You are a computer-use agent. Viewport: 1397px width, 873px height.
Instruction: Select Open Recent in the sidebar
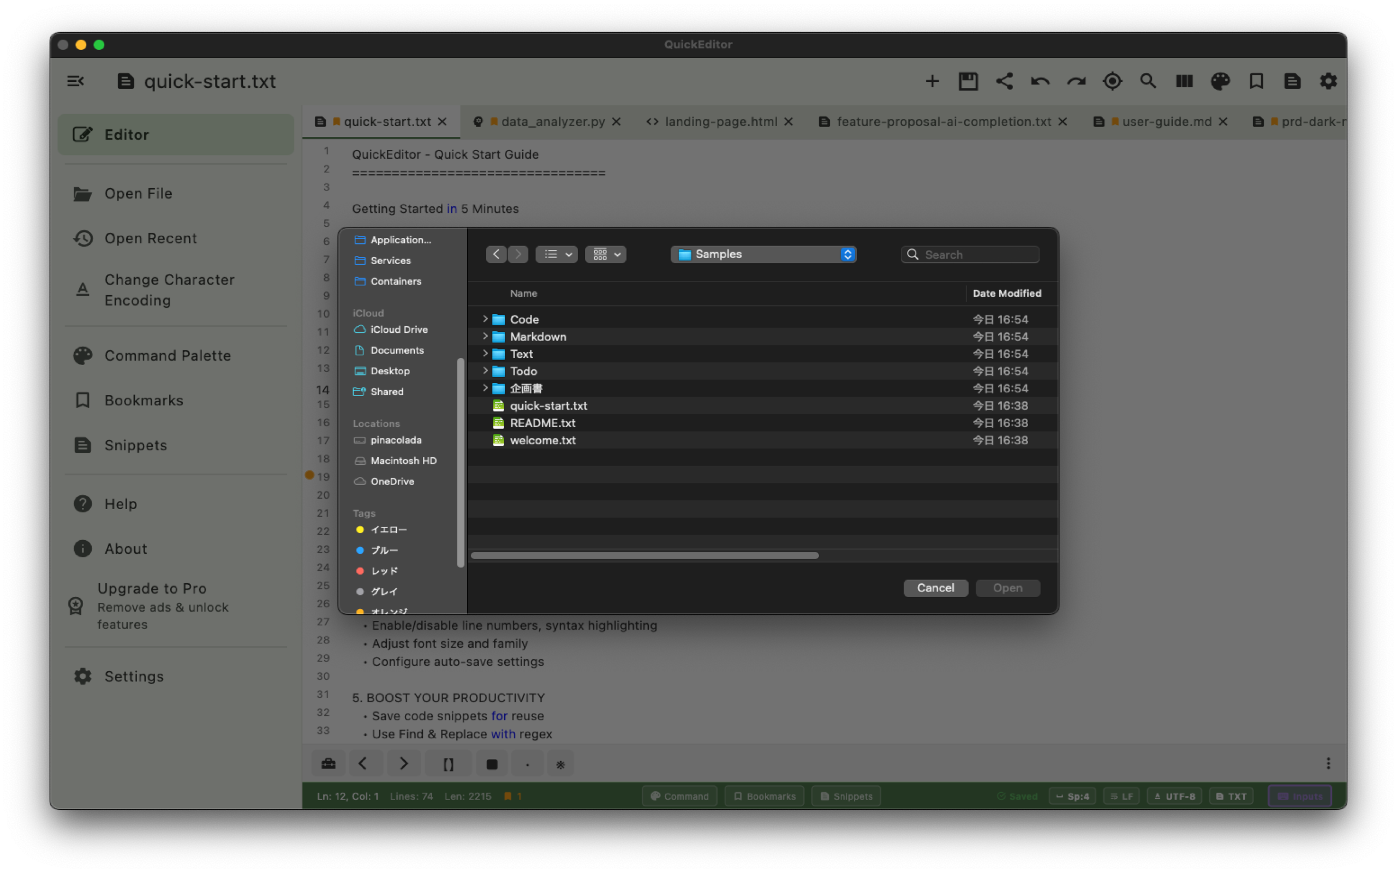150,238
